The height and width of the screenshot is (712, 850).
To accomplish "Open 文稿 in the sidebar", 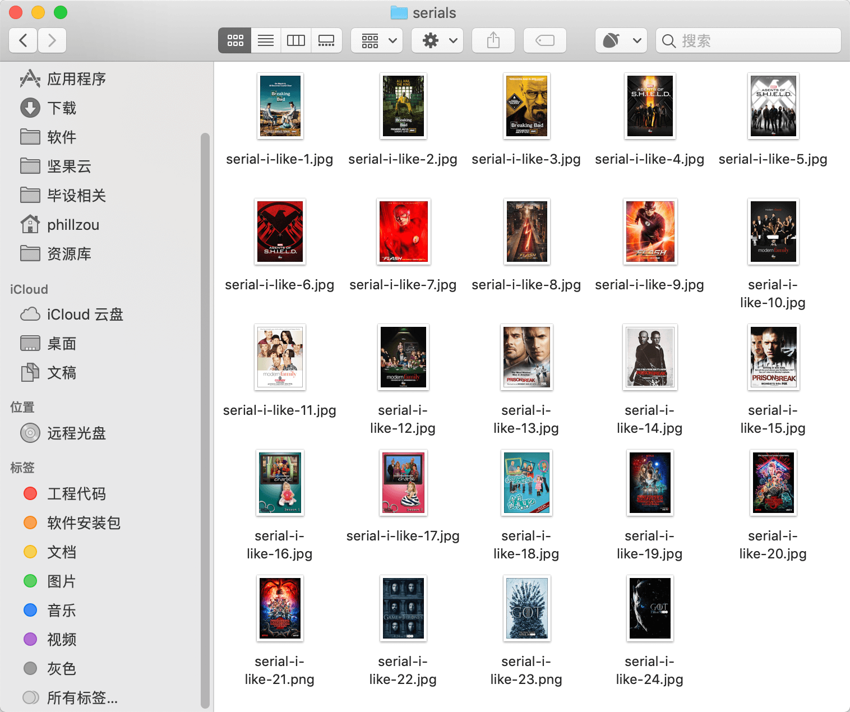I will pos(48,373).
